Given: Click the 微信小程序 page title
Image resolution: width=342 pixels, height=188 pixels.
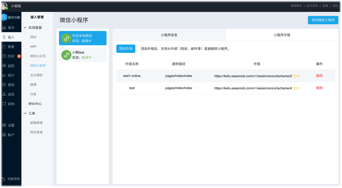Looking at the screenshot, I should 74,20.
